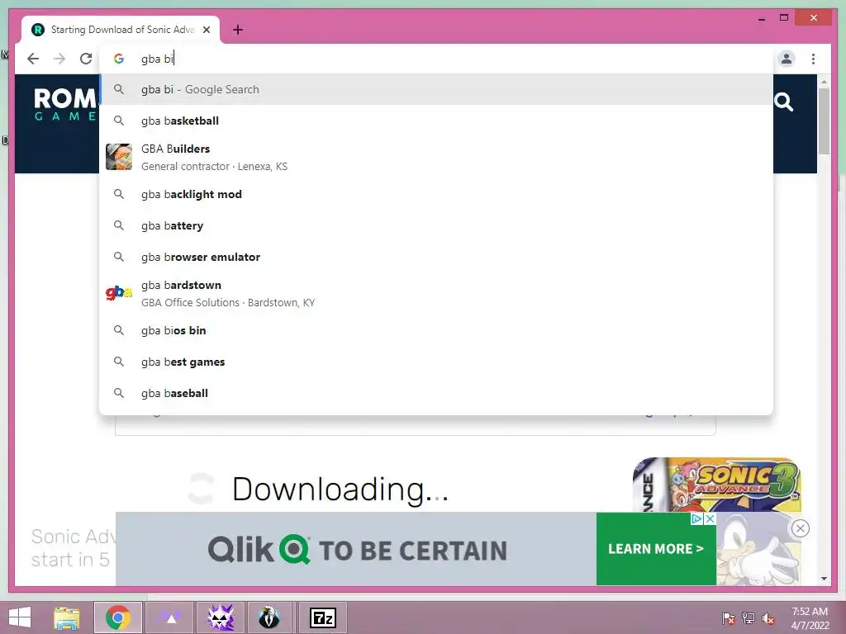Click the address bar containing 'gba bi'
This screenshot has height=634, width=846.
tap(437, 59)
